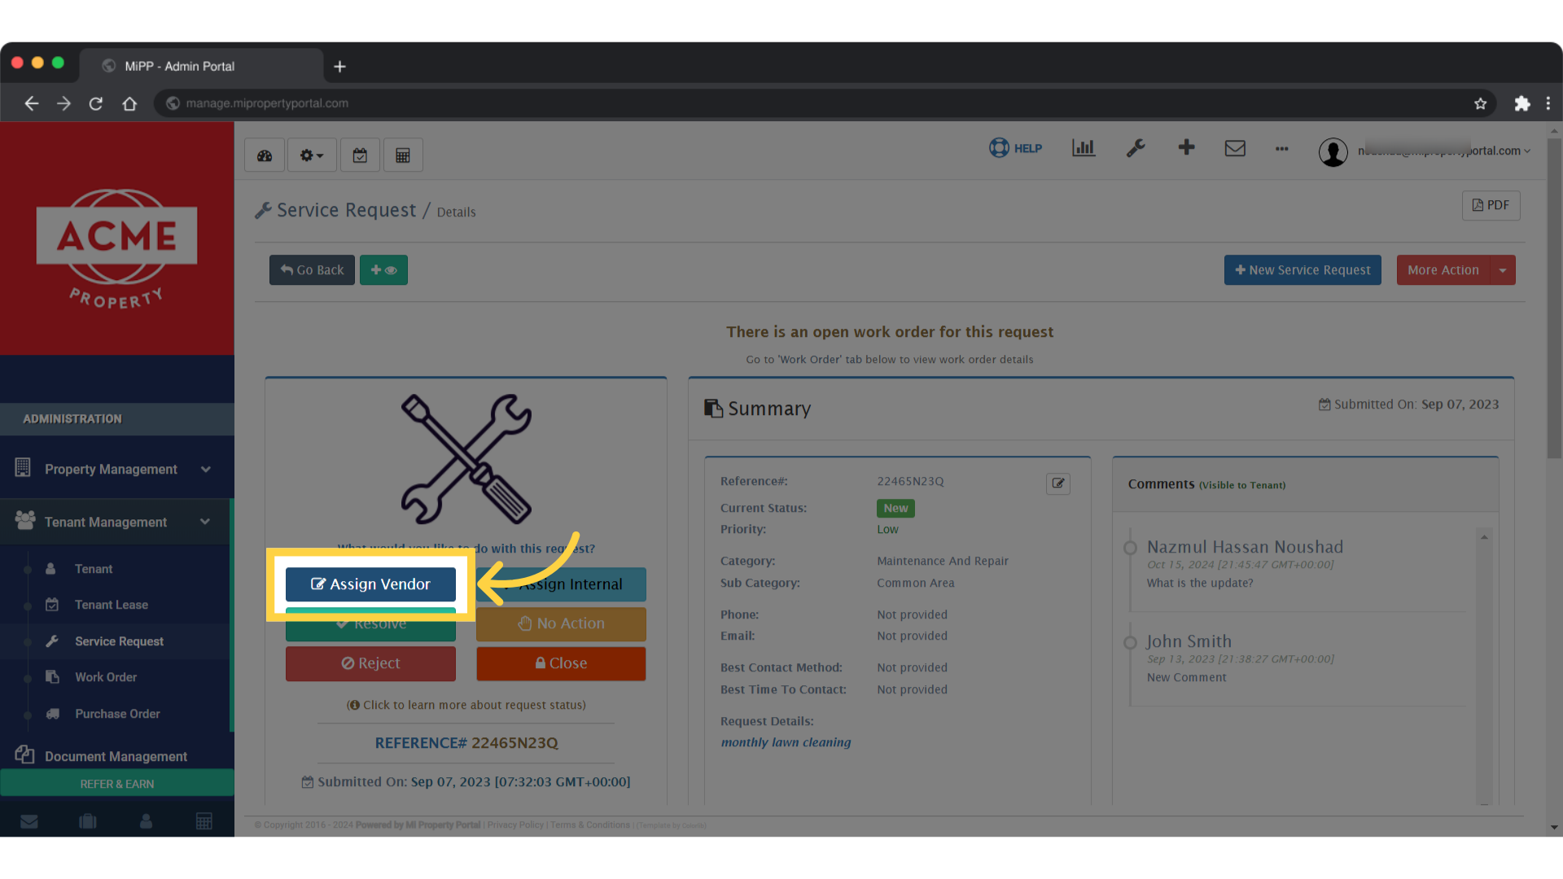Export the request as PDF
This screenshot has height=879, width=1563.
pos(1491,205)
